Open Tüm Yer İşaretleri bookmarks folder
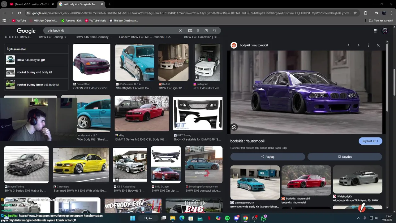Image resolution: width=396 pixels, height=223 pixels. tap(381, 20)
